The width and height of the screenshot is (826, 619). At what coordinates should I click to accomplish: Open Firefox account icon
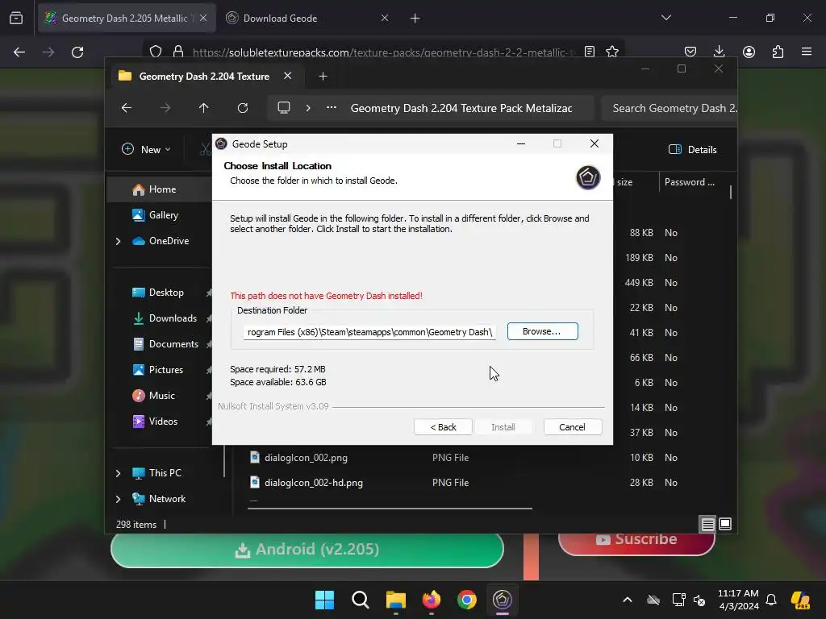749,52
